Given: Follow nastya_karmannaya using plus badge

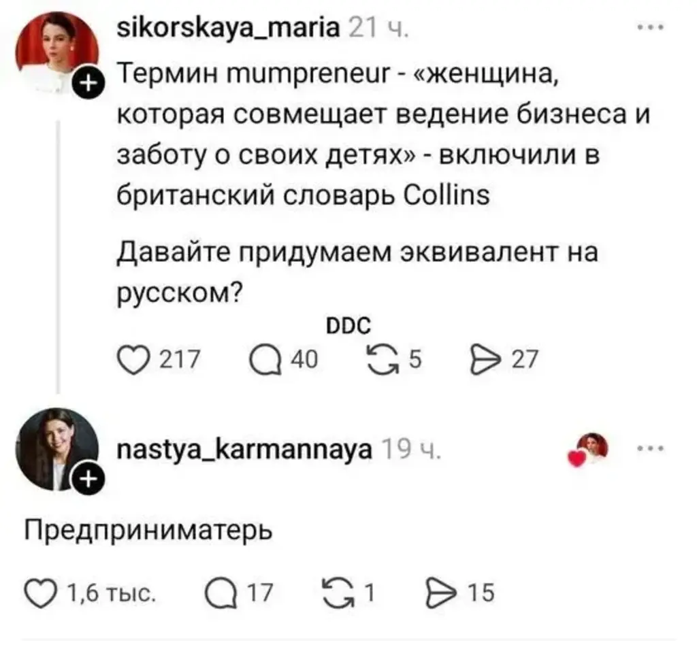Looking at the screenshot, I should pos(87,480).
